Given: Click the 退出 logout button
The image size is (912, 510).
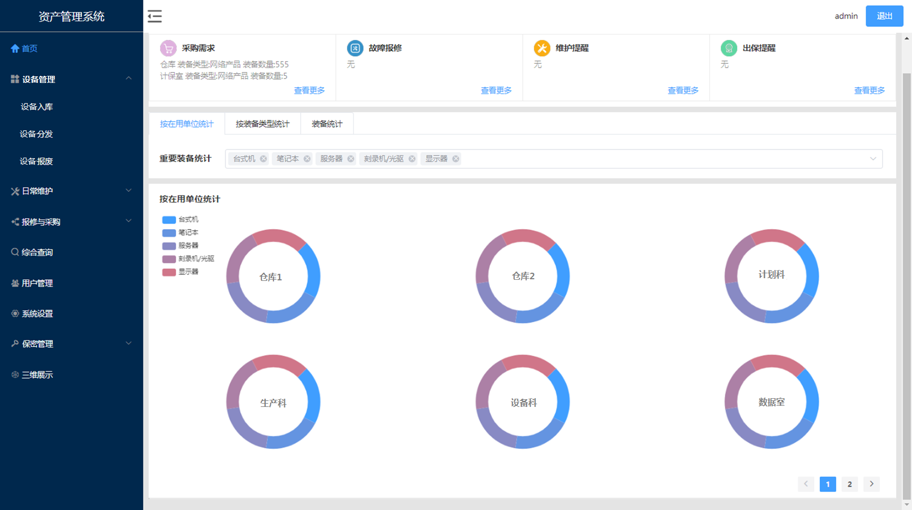Looking at the screenshot, I should tap(884, 16).
